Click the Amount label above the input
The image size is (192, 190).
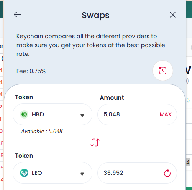[112, 98]
